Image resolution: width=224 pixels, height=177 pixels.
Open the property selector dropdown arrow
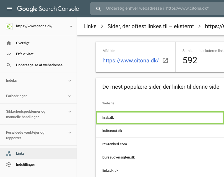[71, 26]
